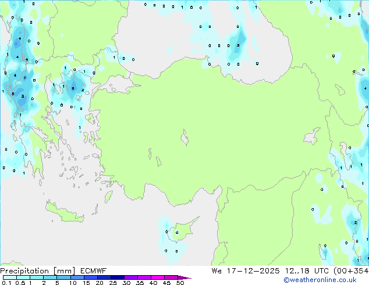This screenshot has width=369, height=285.
Task: Click the legend value "25"
Action: [113, 283]
